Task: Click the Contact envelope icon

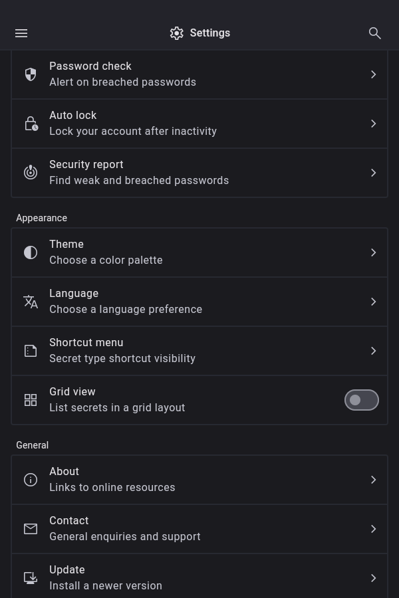Action: (x=31, y=529)
